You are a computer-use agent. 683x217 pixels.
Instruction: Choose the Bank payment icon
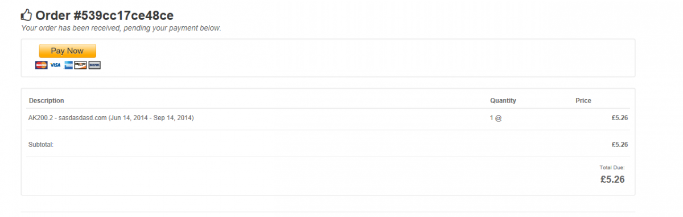(94, 65)
